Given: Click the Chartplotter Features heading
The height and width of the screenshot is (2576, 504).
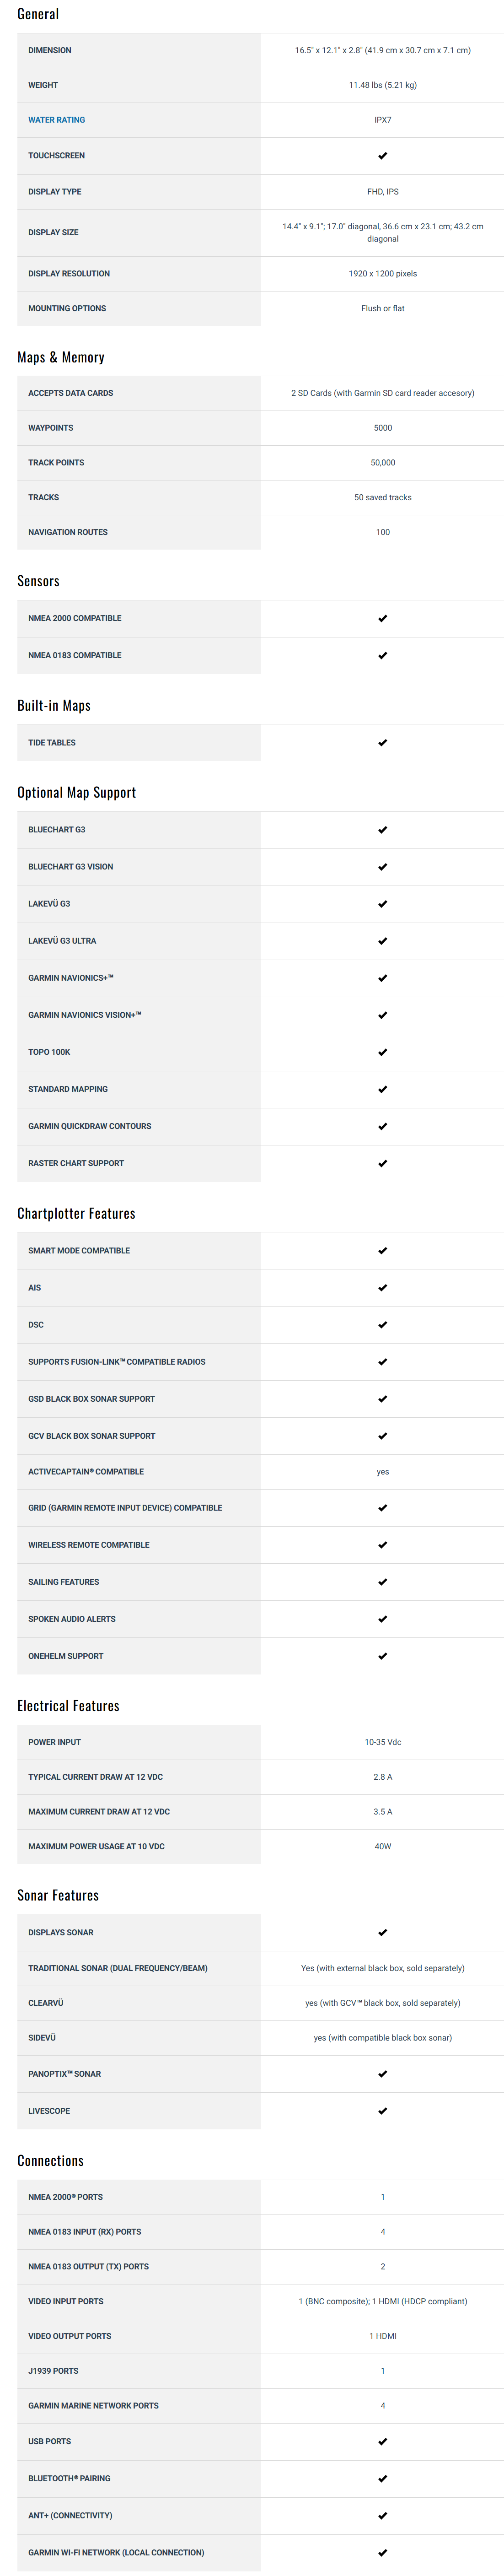Looking at the screenshot, I should (x=76, y=1213).
